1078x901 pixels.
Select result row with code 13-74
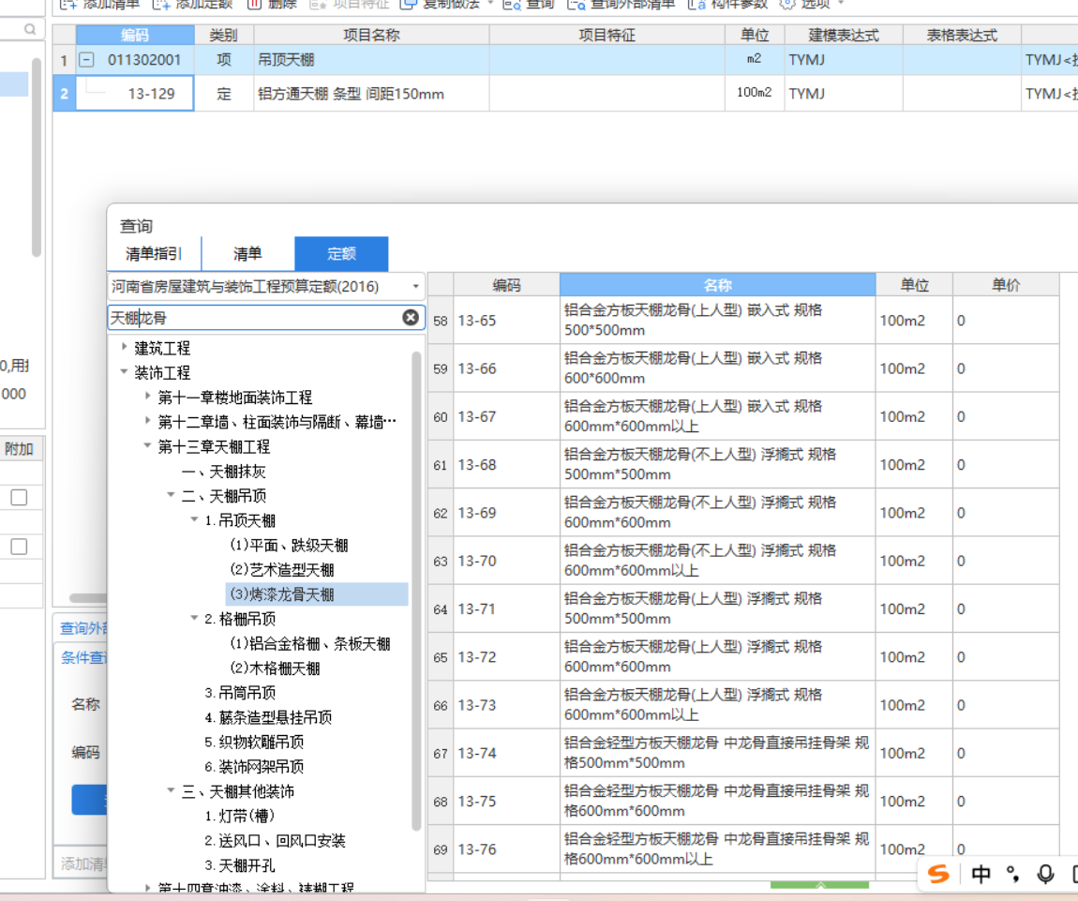[742, 753]
